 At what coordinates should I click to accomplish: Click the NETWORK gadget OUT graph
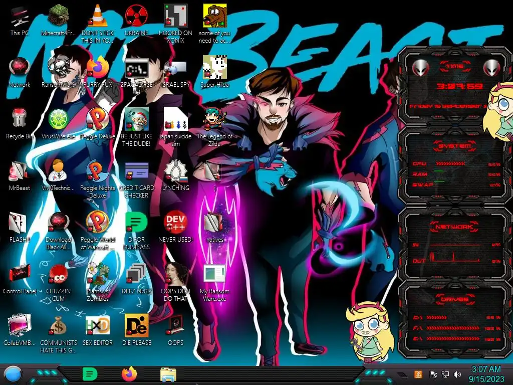pyautogui.click(x=454, y=257)
